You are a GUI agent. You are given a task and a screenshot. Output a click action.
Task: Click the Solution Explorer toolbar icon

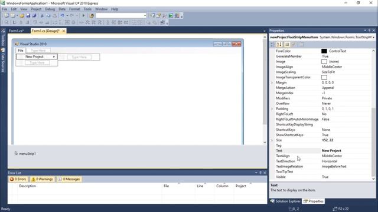click(152, 16)
